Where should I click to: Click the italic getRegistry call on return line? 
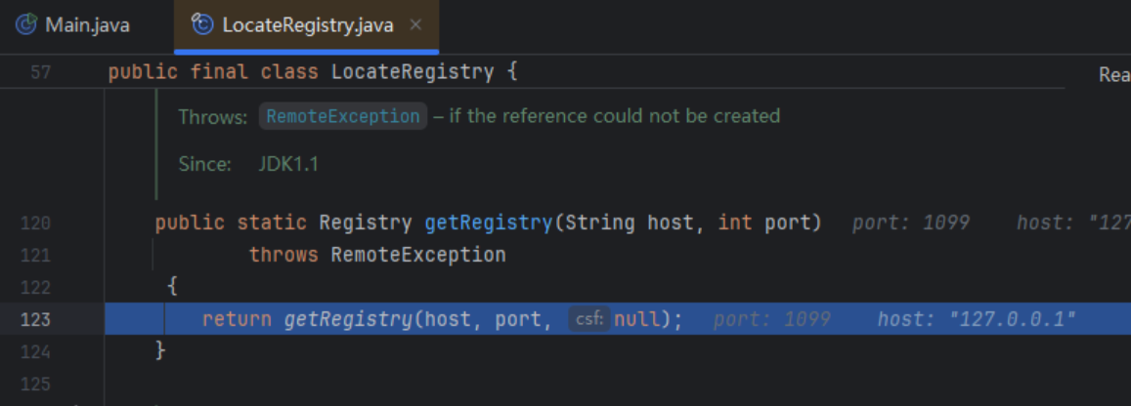pos(347,319)
